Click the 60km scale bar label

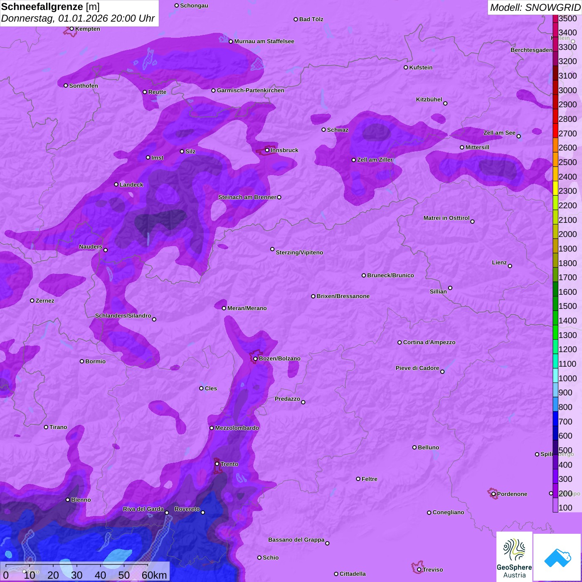pyautogui.click(x=154, y=575)
